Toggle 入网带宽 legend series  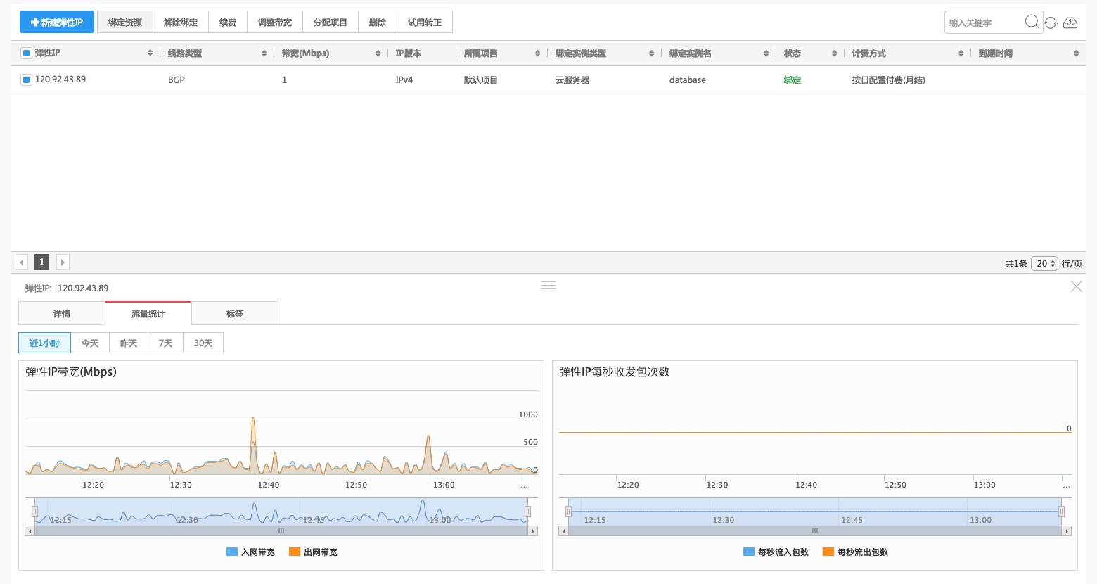tap(250, 552)
